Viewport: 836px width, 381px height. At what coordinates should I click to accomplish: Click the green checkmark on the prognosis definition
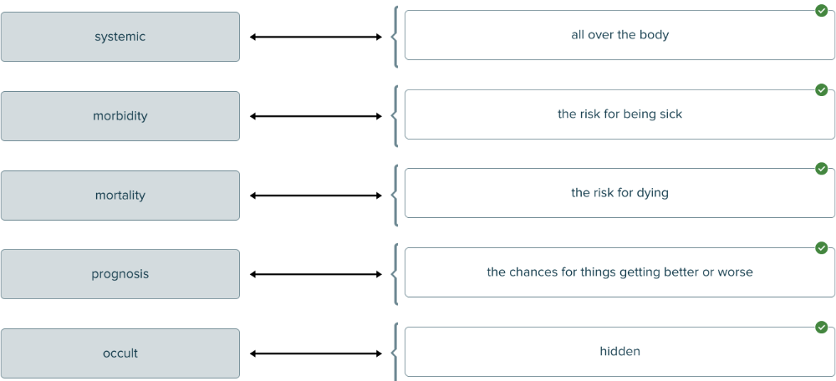pyautogui.click(x=822, y=248)
